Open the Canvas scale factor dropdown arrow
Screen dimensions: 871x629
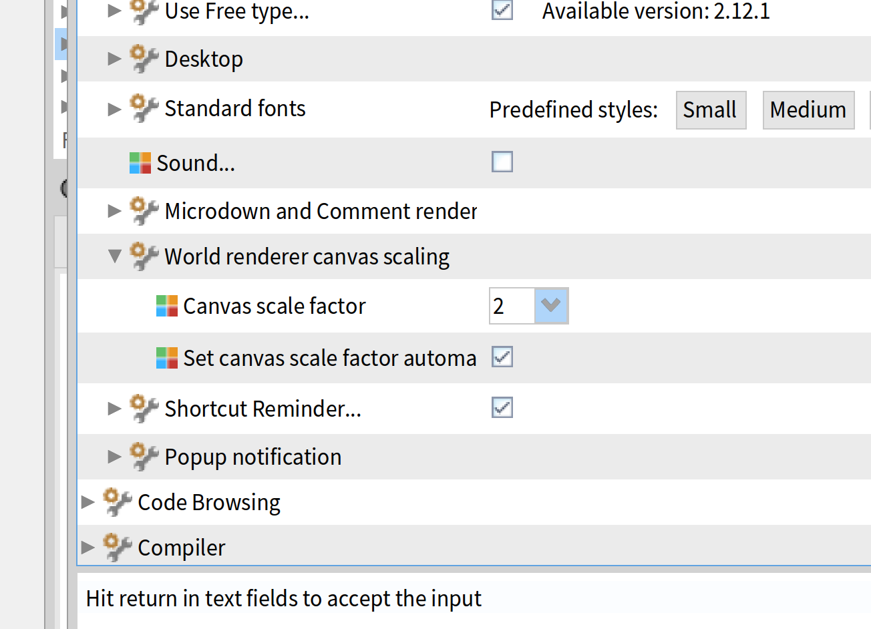coord(551,306)
